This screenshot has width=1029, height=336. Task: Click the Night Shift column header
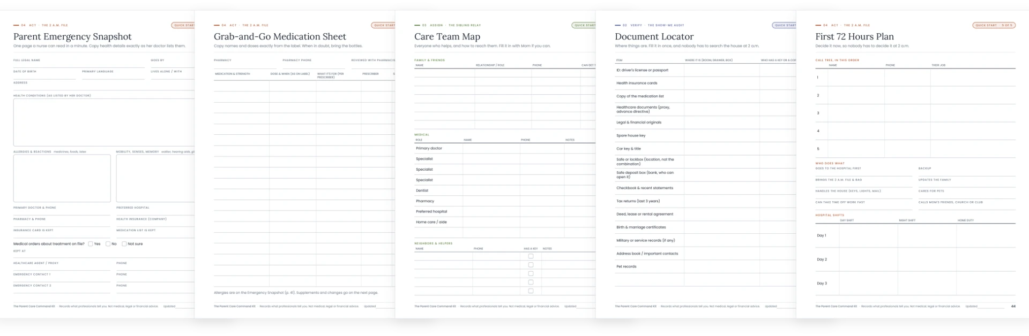click(x=907, y=220)
